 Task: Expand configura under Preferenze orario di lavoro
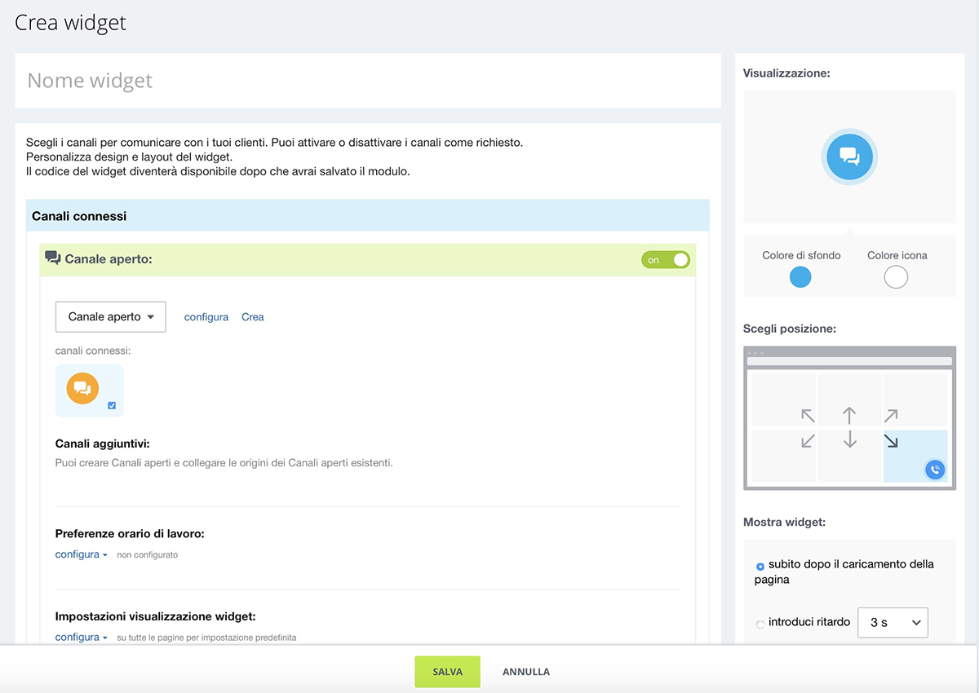pyautogui.click(x=82, y=554)
